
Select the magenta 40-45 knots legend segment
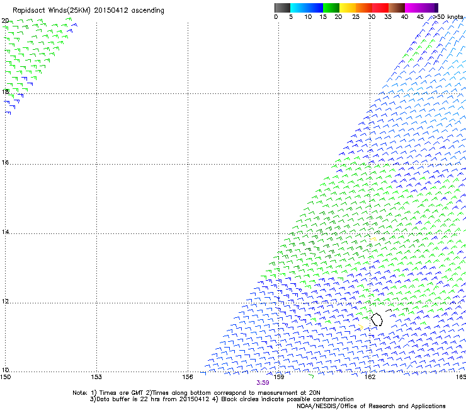point(413,8)
